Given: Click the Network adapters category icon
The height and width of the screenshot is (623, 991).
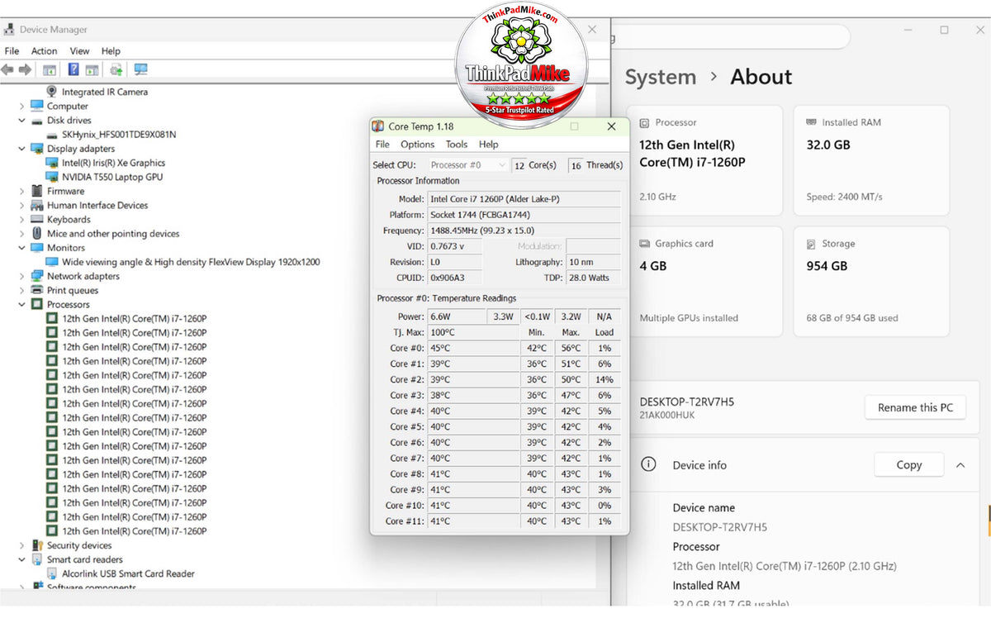Looking at the screenshot, I should pyautogui.click(x=37, y=276).
